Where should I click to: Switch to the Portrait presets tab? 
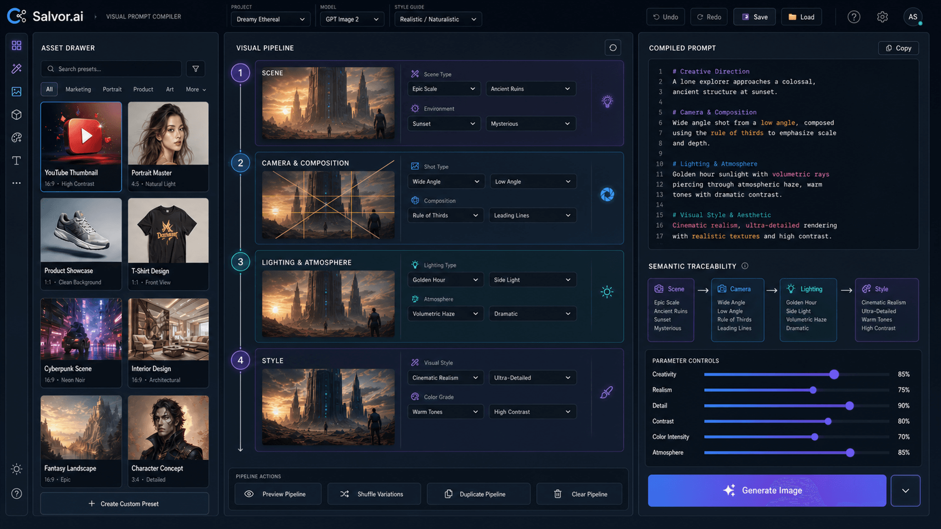(112, 89)
